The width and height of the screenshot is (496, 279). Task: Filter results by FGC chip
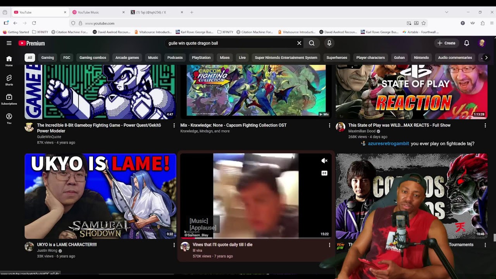click(67, 58)
